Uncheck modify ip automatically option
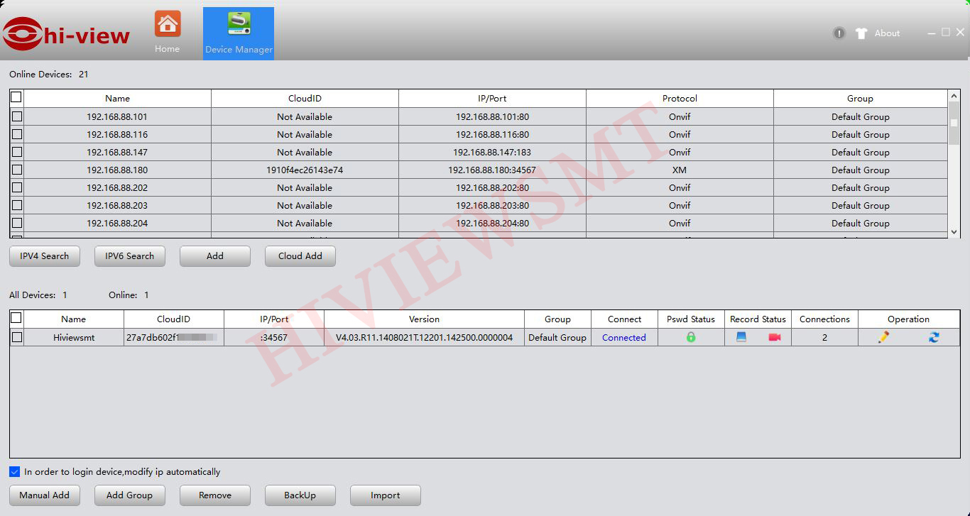Viewport: 970px width, 516px height. click(15, 472)
